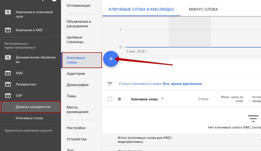Open Объявления и расширения menu item

click(x=79, y=24)
